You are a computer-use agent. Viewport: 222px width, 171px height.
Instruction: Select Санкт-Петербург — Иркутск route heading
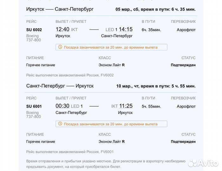[x=60, y=86]
